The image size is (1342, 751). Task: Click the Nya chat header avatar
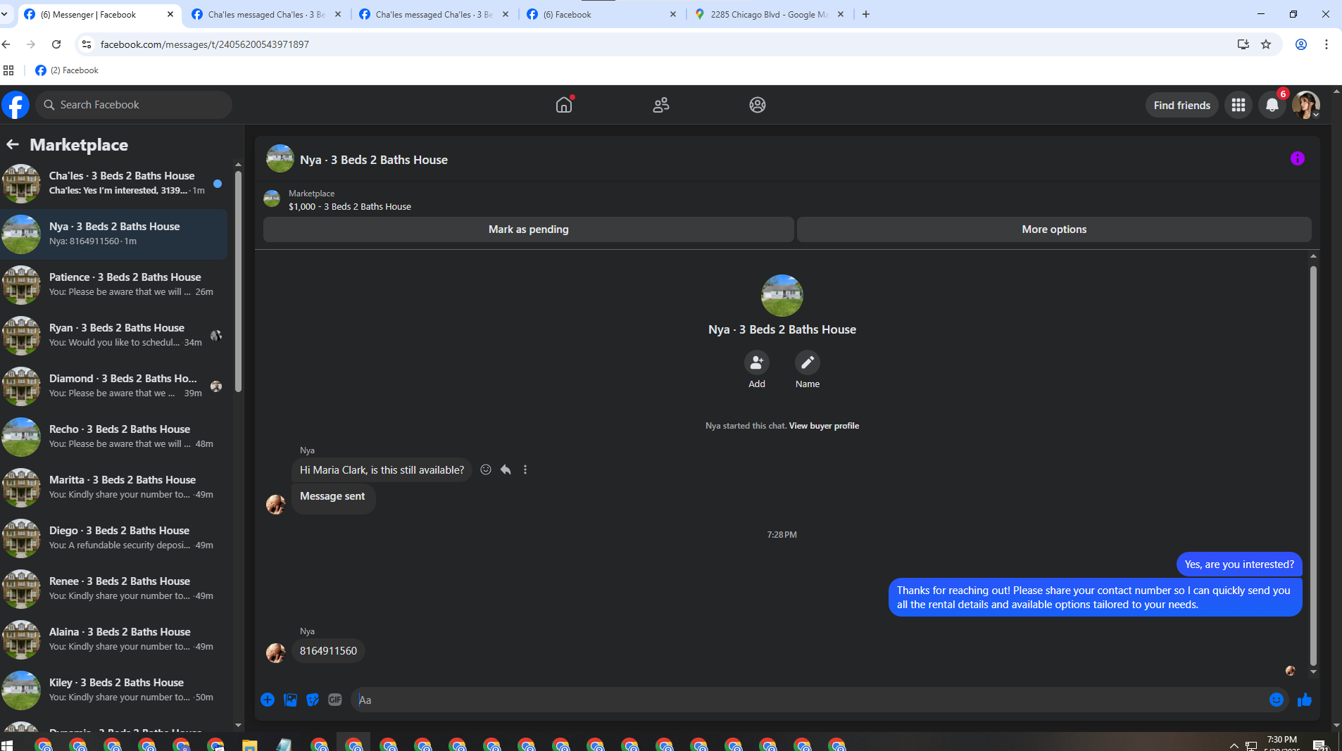tap(280, 159)
